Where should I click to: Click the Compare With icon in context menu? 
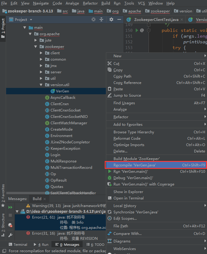click(x=110, y=233)
